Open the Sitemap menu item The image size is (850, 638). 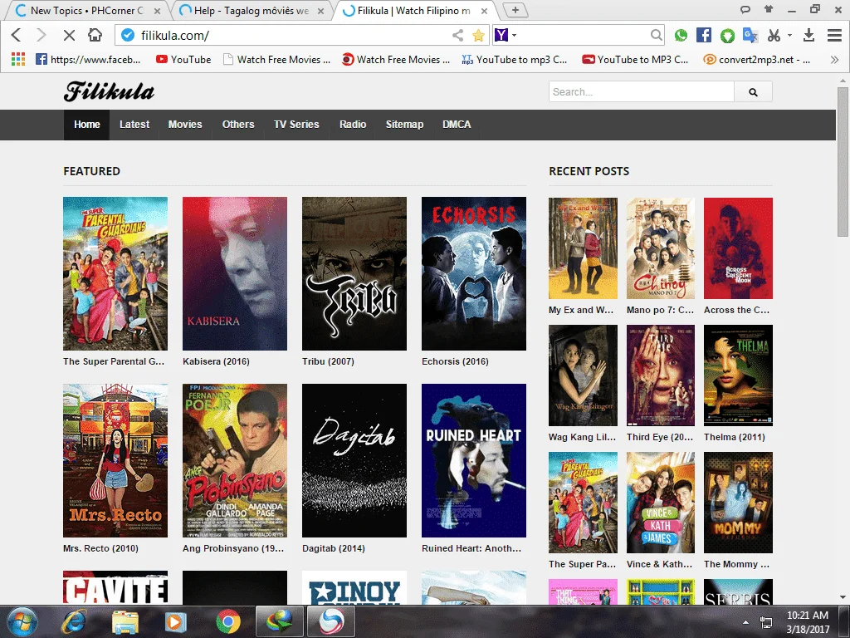(404, 125)
